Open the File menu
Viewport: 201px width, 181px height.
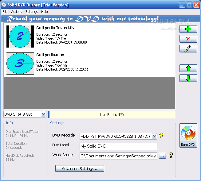pyautogui.click(x=5, y=12)
